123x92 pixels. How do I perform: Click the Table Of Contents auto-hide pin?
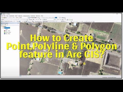coord(18,23)
